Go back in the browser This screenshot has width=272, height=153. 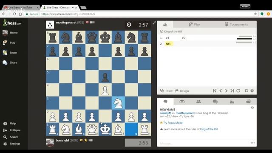[4, 14]
